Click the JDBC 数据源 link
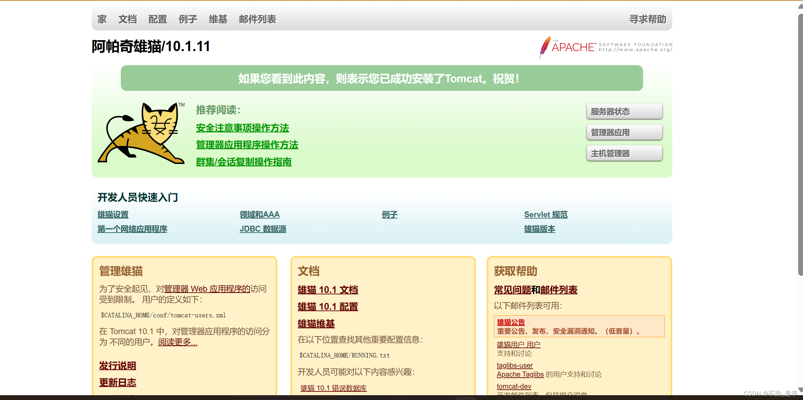Viewport: 803px width, 400px height. point(263,229)
